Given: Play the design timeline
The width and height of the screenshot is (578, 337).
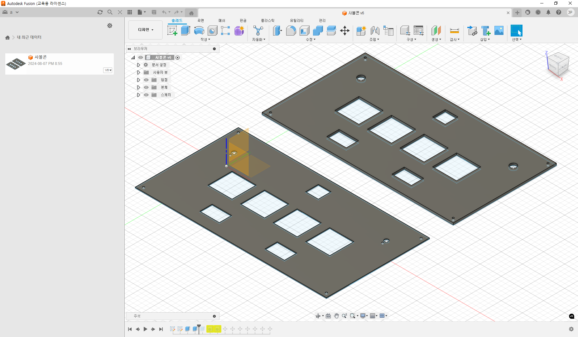Looking at the screenshot, I should (145, 329).
